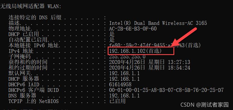
Task: Click the DHCP enabled value 是
Action: 112,34
